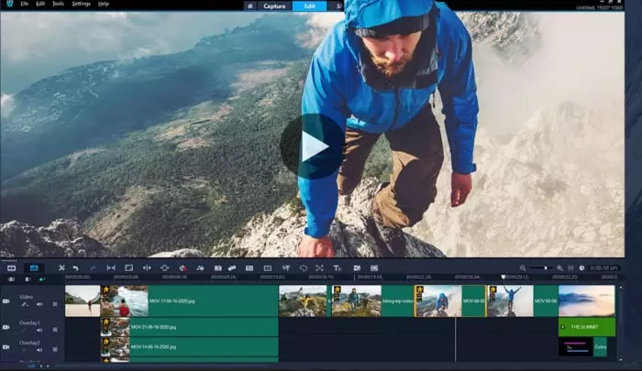Click the slip/fit clip tool icon
This screenshot has width=642, height=371.
pos(111,267)
